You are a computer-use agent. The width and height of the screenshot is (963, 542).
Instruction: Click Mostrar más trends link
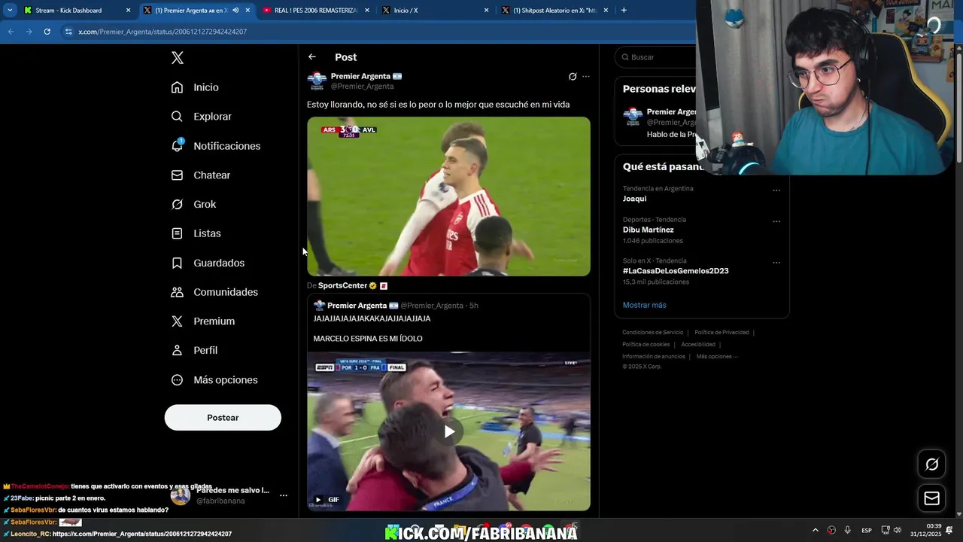tap(644, 305)
